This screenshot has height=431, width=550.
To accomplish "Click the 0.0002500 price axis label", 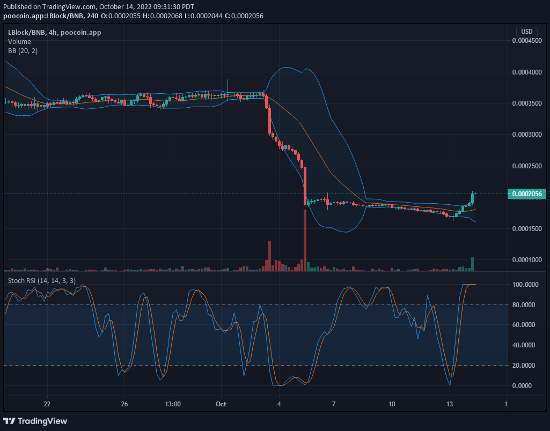I will coord(526,166).
